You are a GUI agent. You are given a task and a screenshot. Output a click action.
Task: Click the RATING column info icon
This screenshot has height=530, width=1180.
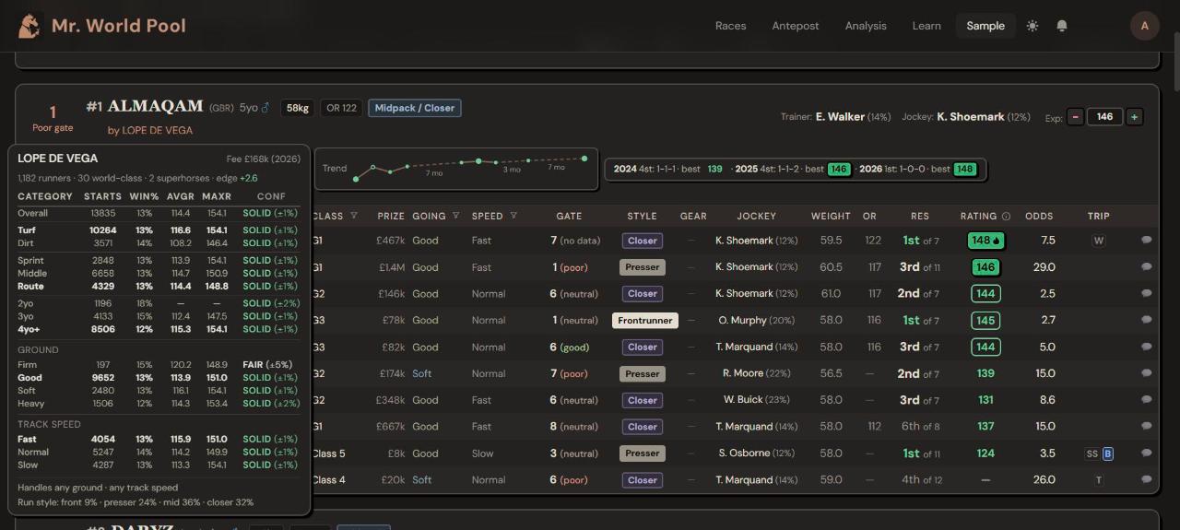tap(1006, 216)
